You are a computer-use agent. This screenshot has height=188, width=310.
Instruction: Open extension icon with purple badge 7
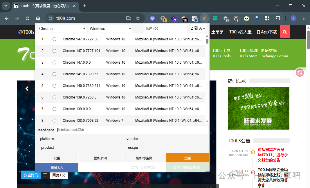(x=174, y=19)
